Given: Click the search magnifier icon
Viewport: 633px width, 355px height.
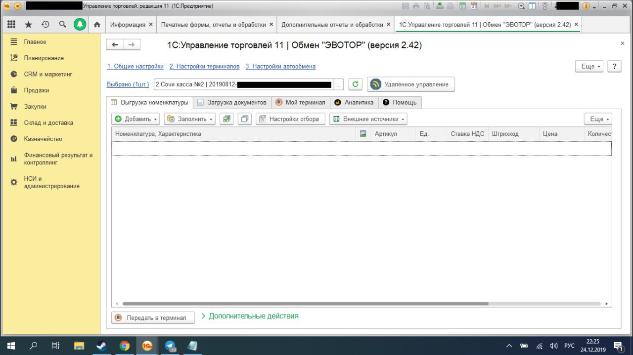Looking at the screenshot, I should point(62,24).
